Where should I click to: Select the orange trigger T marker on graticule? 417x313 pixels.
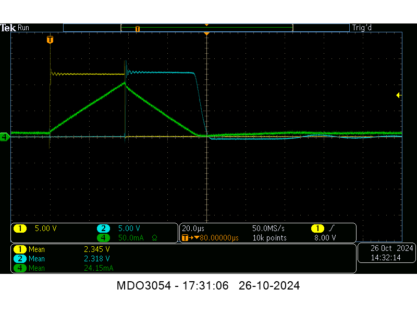(50, 40)
